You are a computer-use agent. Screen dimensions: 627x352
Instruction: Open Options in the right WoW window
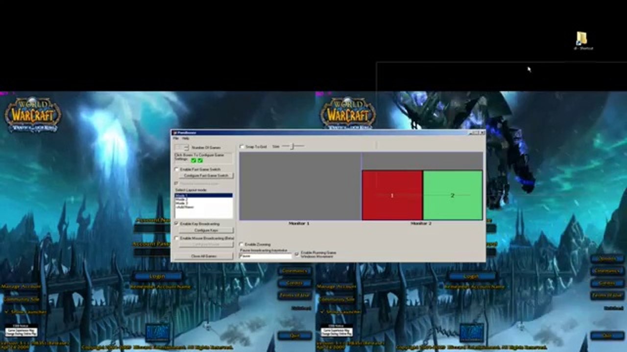pos(607,258)
